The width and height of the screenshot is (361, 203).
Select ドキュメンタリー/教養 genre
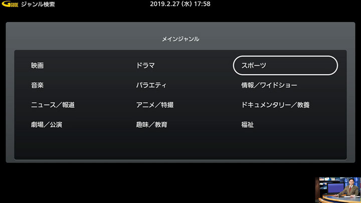275,105
